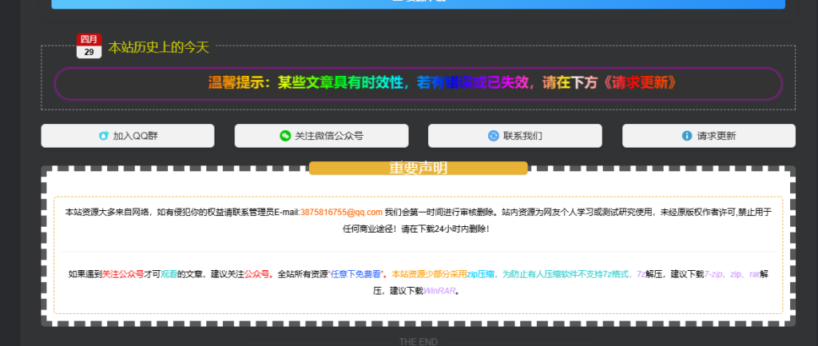Click the 重要声明 title badge
818x346 pixels.
(419, 168)
